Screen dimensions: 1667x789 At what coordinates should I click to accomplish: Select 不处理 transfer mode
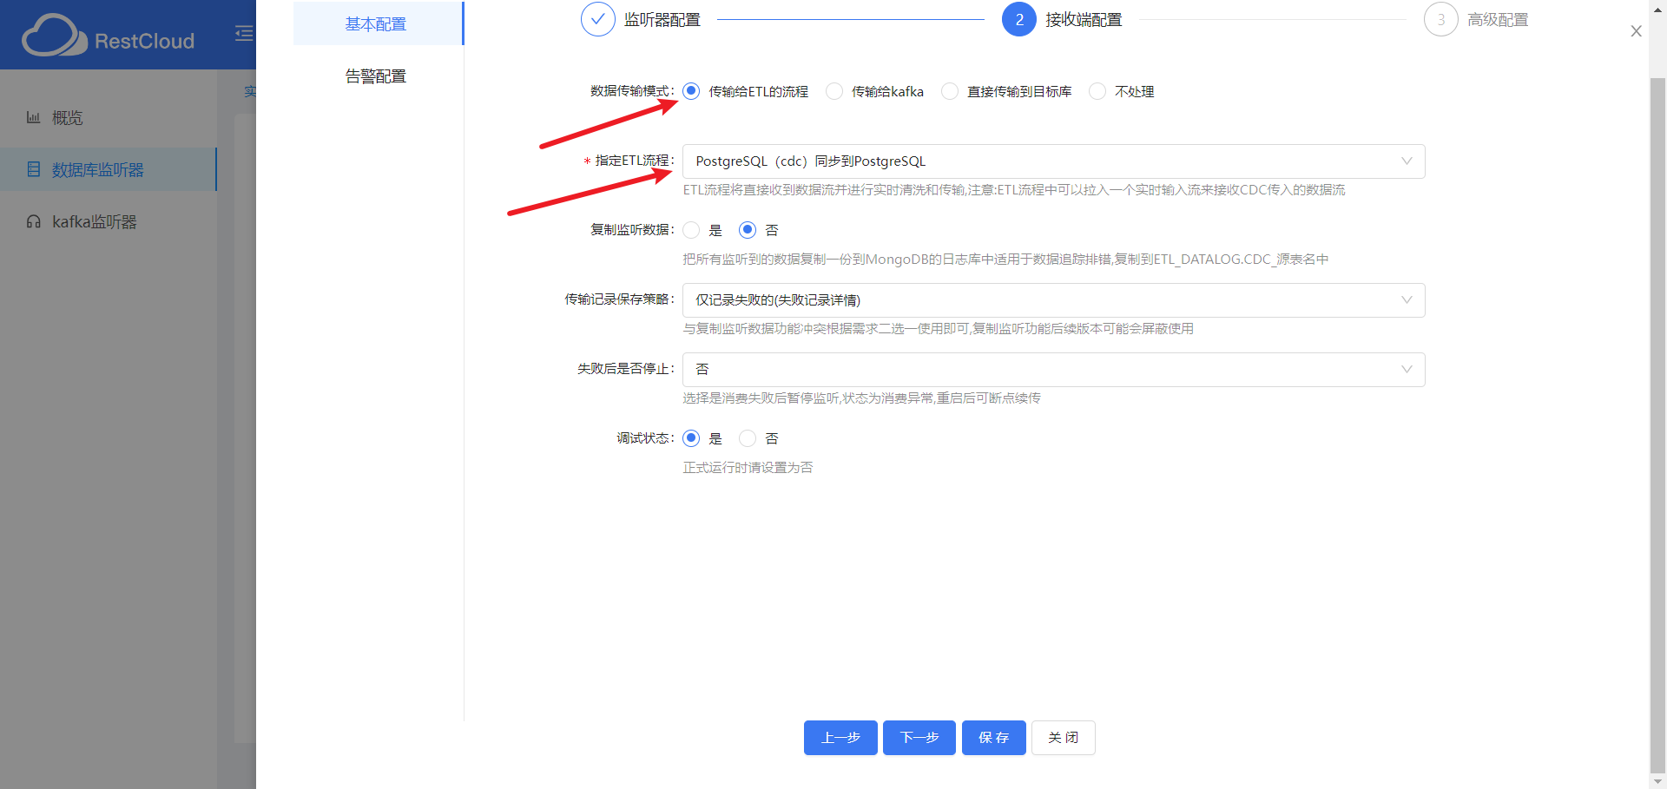pyautogui.click(x=1097, y=91)
